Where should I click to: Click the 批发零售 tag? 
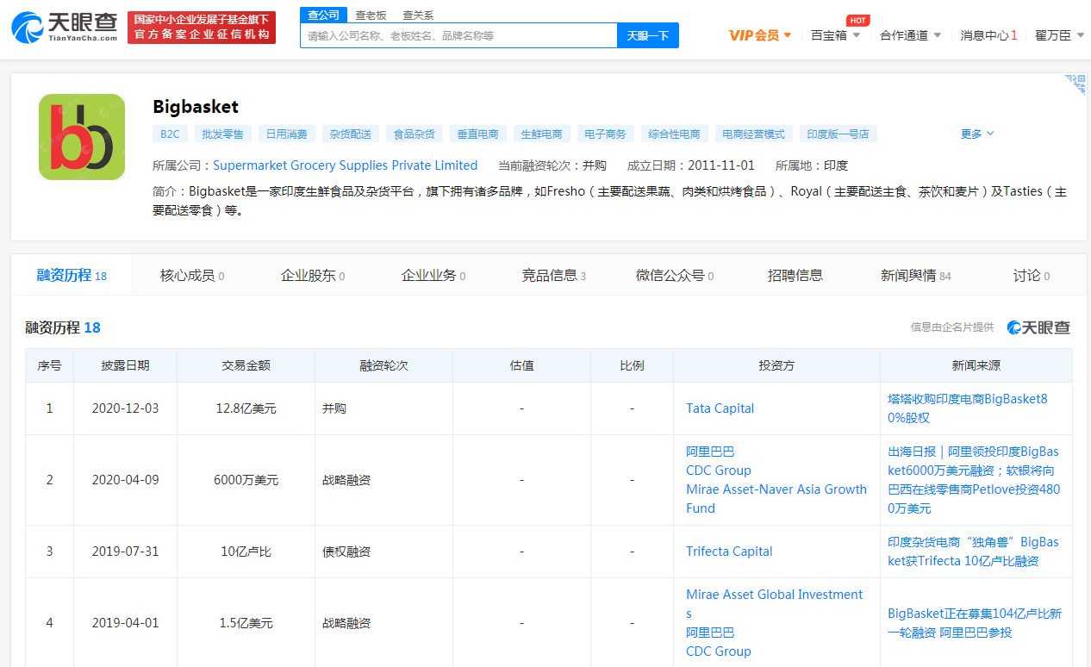pyautogui.click(x=223, y=134)
